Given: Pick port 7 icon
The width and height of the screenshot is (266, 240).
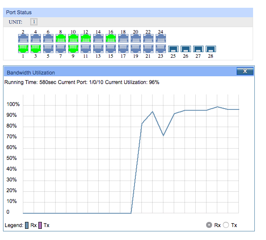Looking at the screenshot, I should [x=61, y=49].
